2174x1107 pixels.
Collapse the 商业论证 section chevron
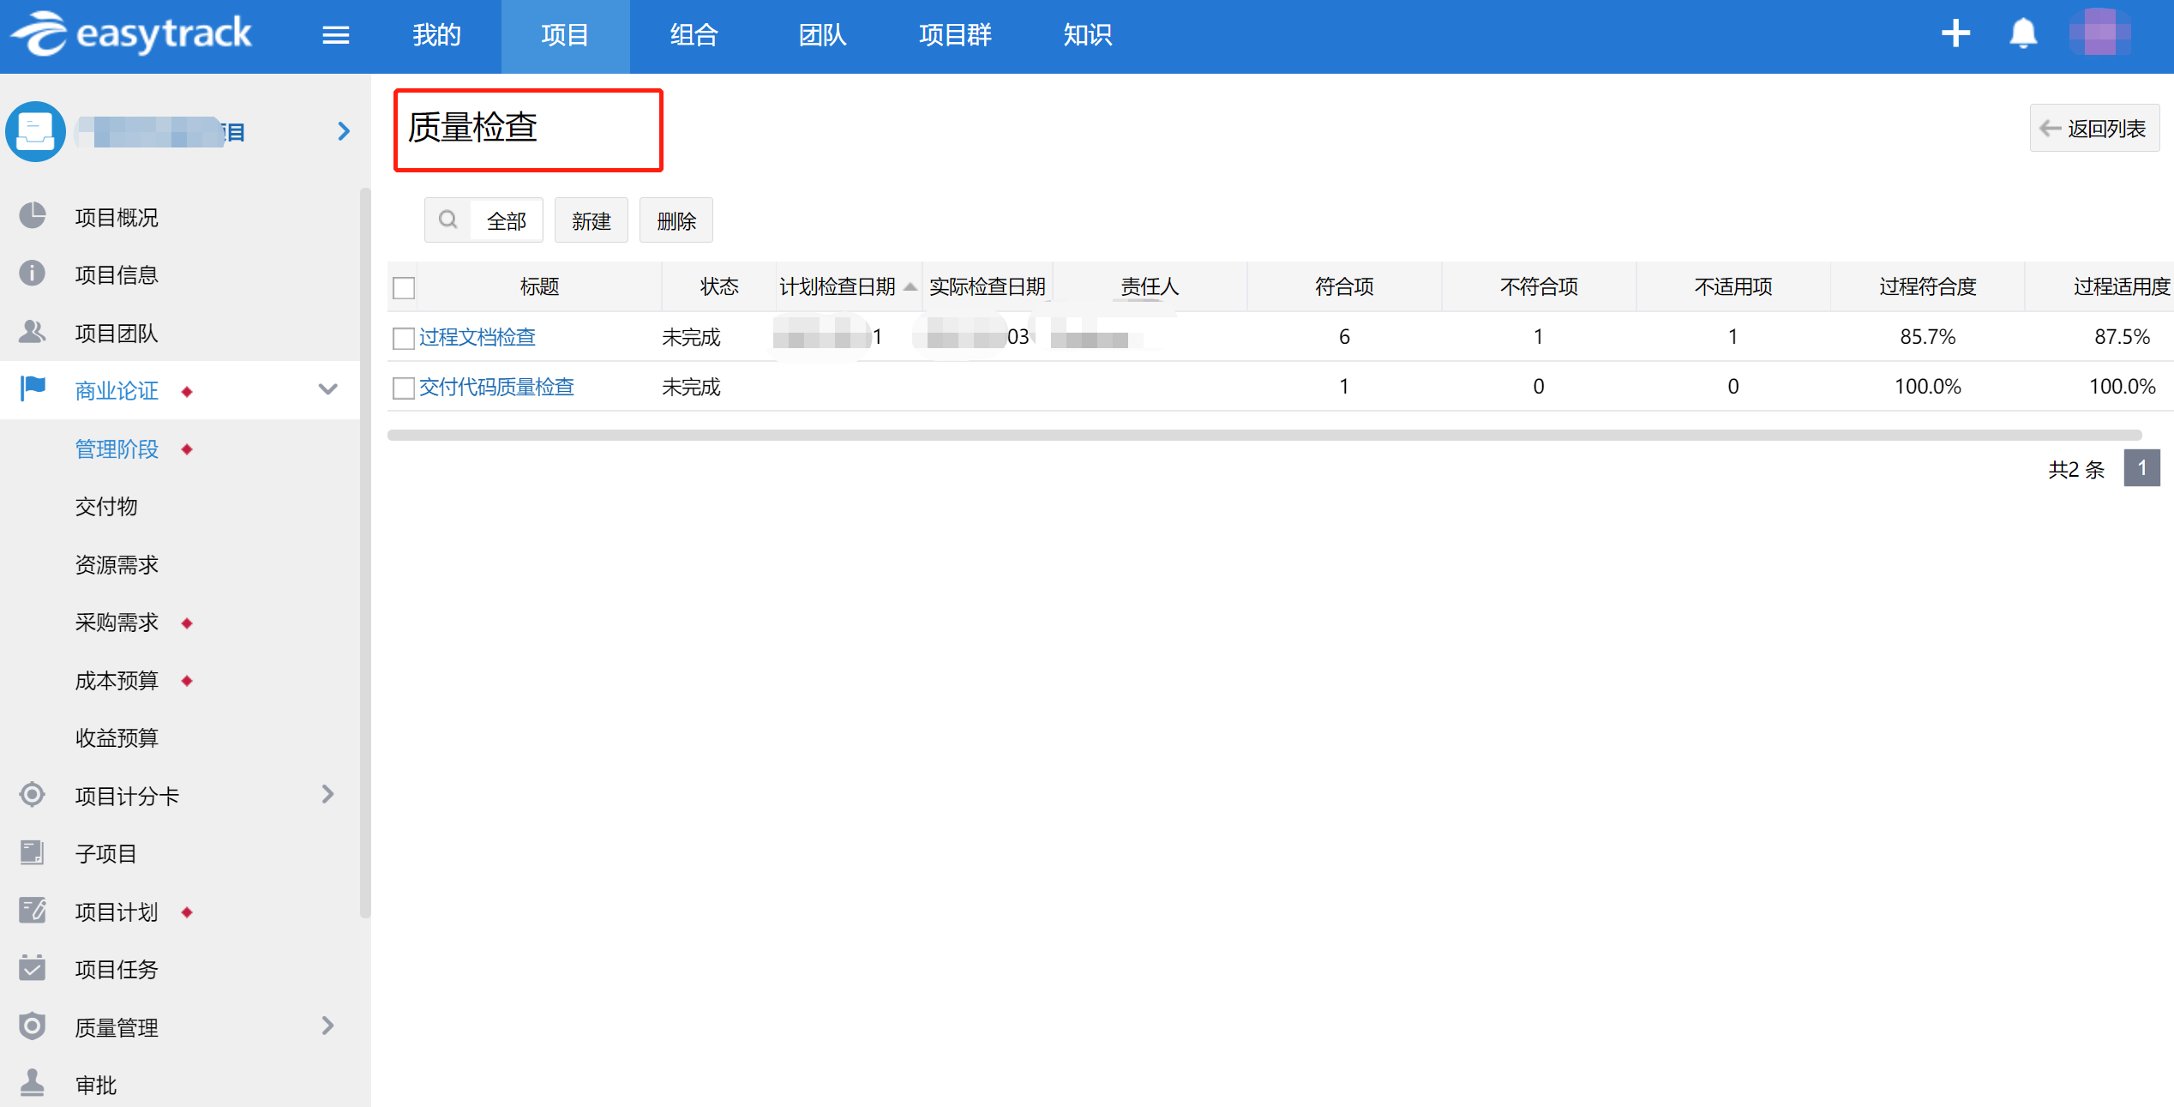pyautogui.click(x=327, y=389)
